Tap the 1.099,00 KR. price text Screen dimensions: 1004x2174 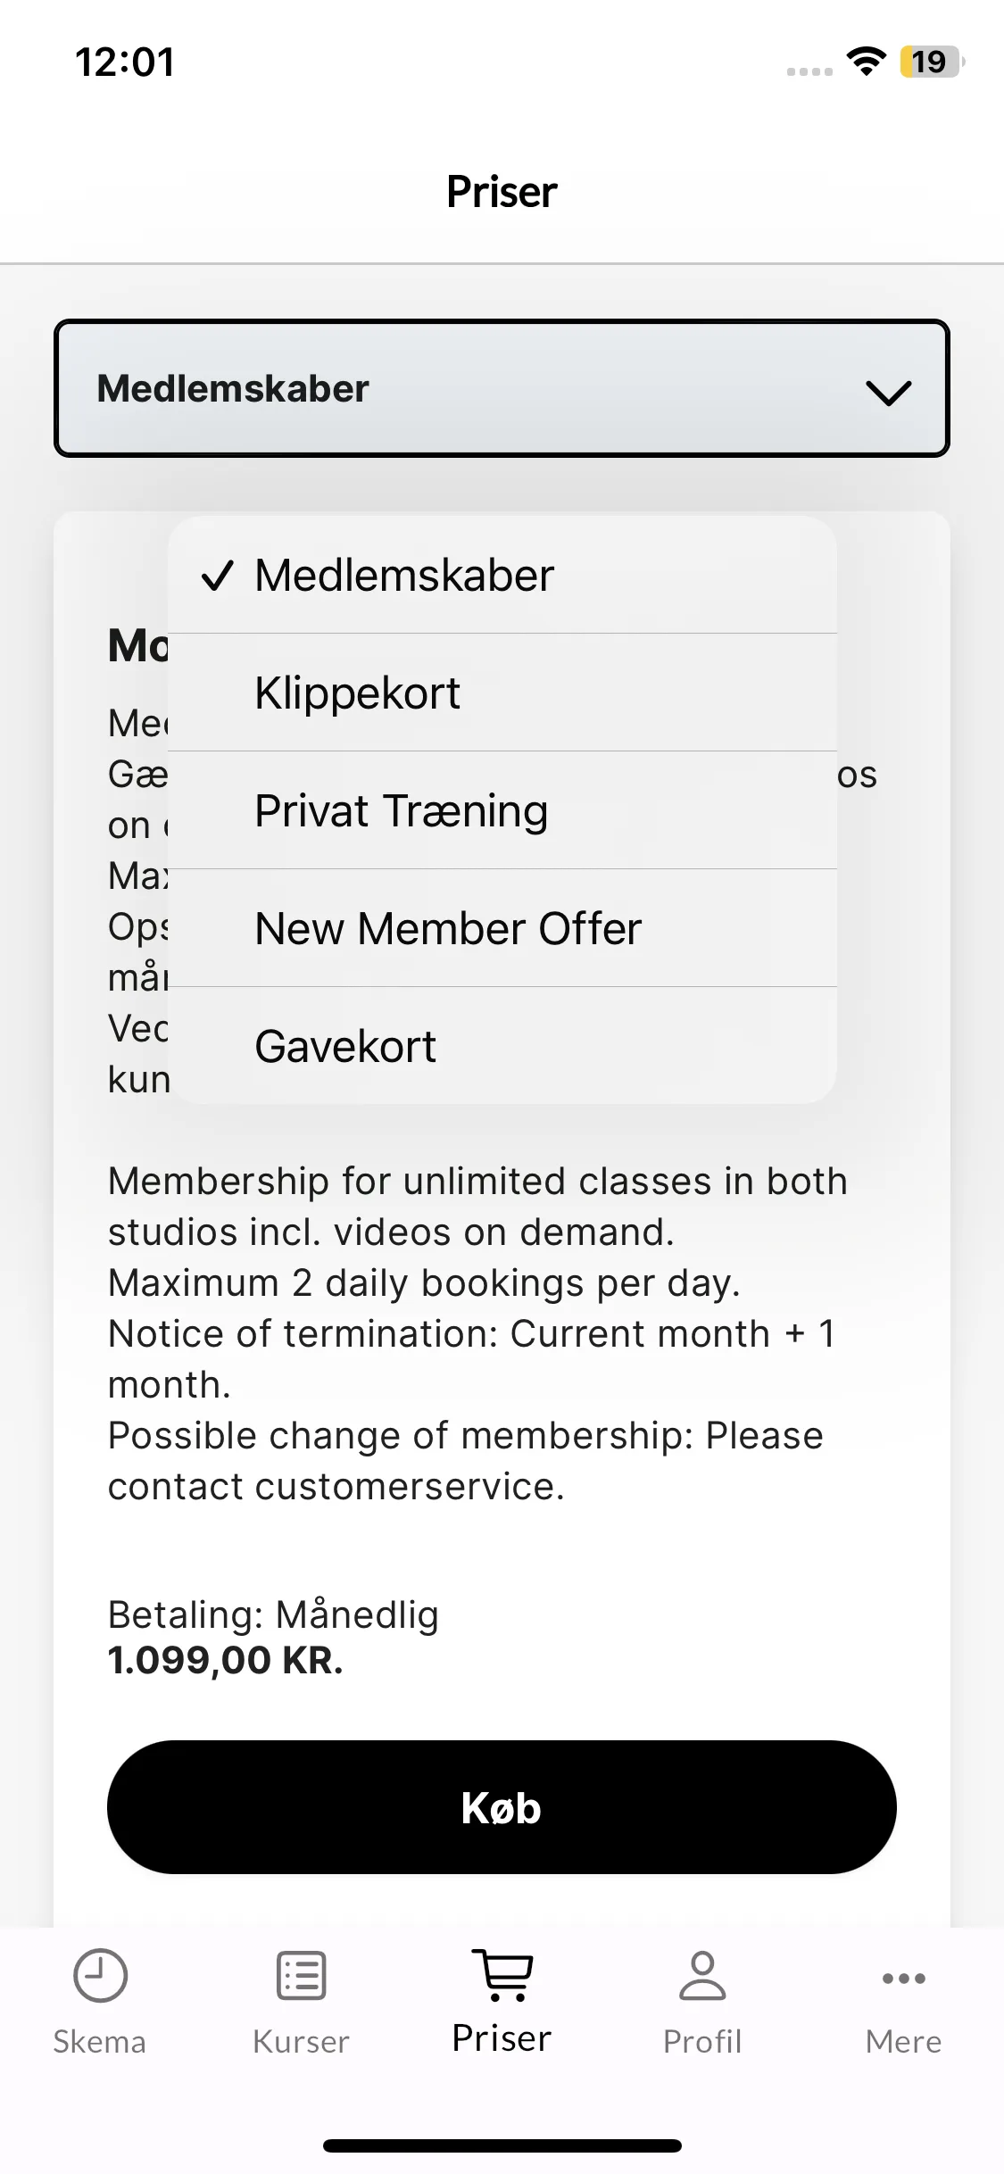tap(225, 1660)
